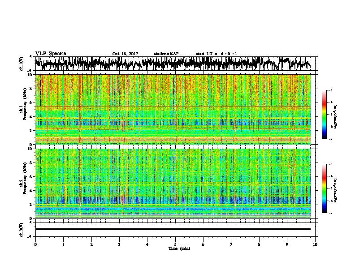Image resolution: width=355 pixels, height=274 pixels.
Task: Click the "ch.3(V)" axis label
Action: pyautogui.click(x=21, y=230)
